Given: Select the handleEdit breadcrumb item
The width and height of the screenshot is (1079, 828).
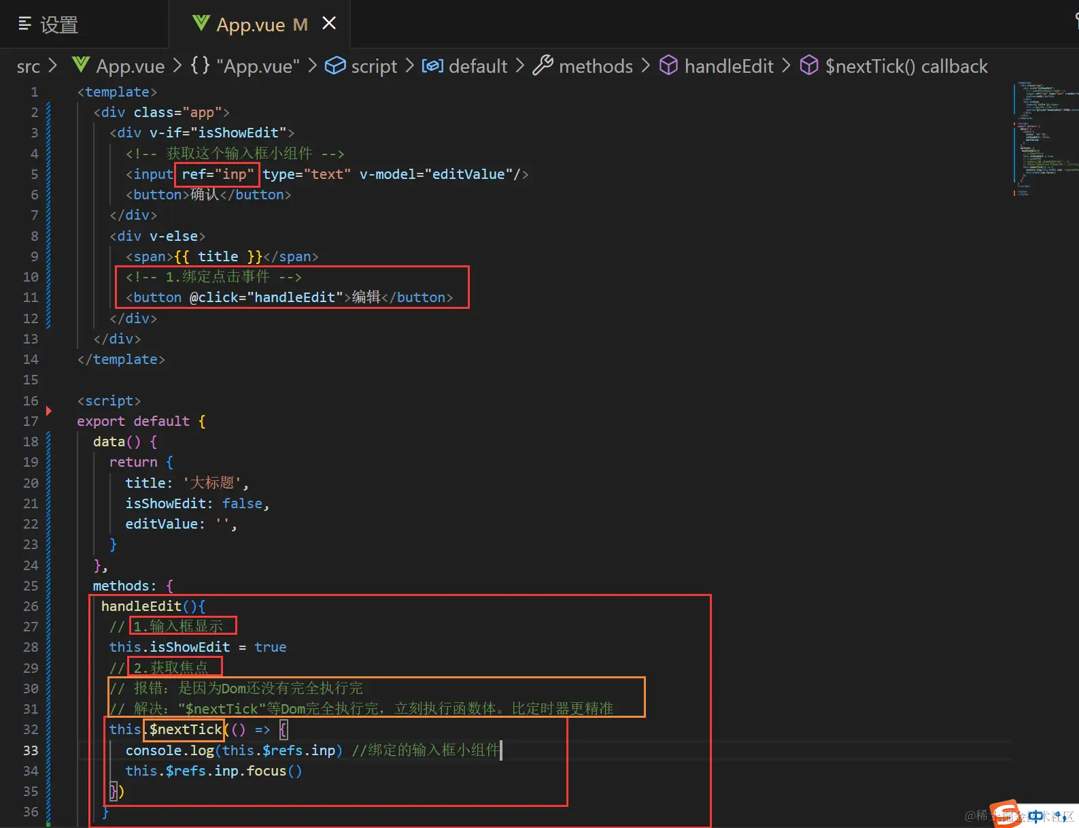Looking at the screenshot, I should pos(729,67).
